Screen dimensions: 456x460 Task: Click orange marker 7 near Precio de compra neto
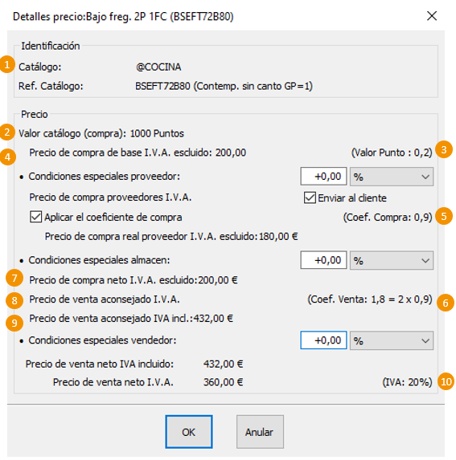pos(14,278)
